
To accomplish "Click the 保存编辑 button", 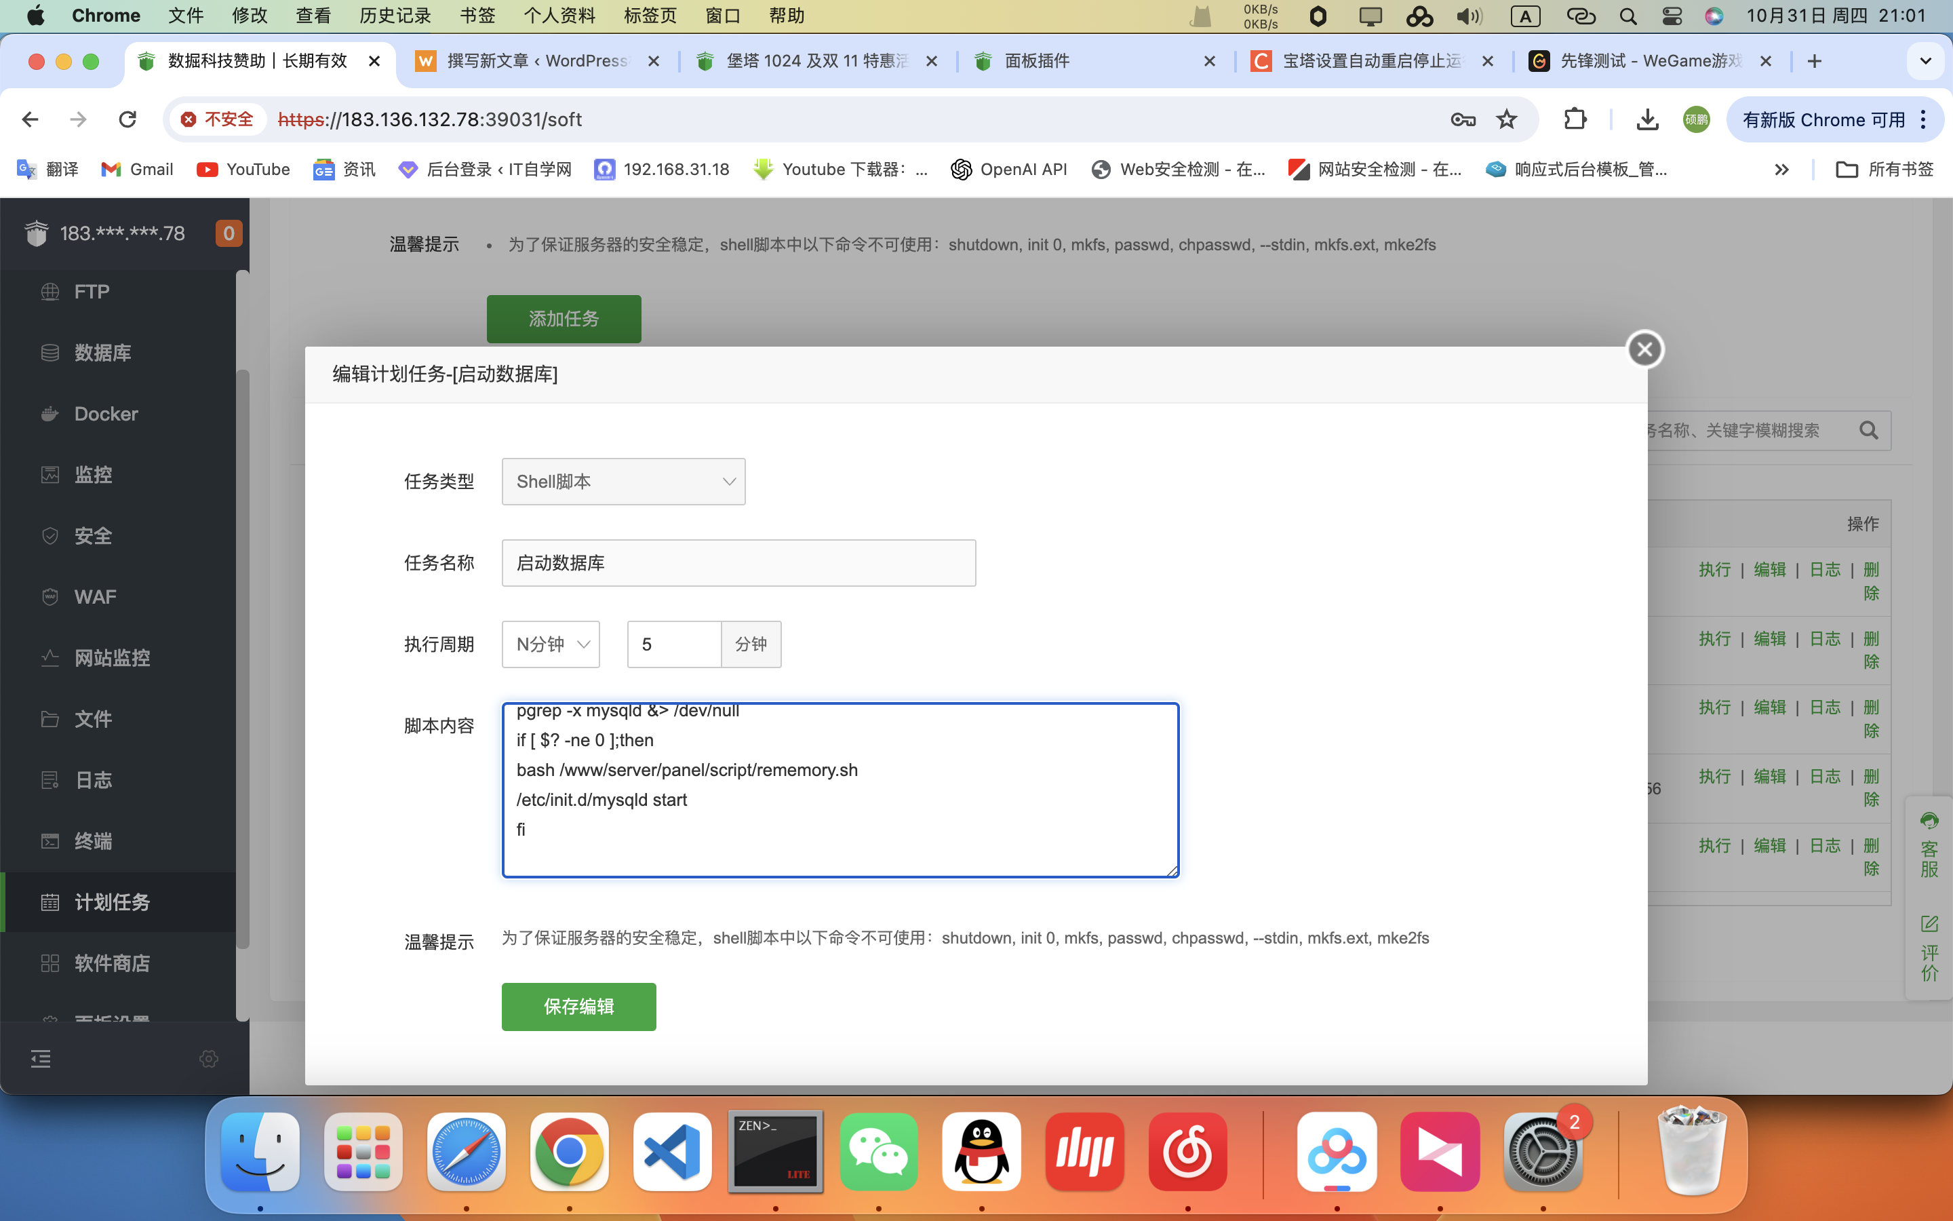I will (x=578, y=1006).
